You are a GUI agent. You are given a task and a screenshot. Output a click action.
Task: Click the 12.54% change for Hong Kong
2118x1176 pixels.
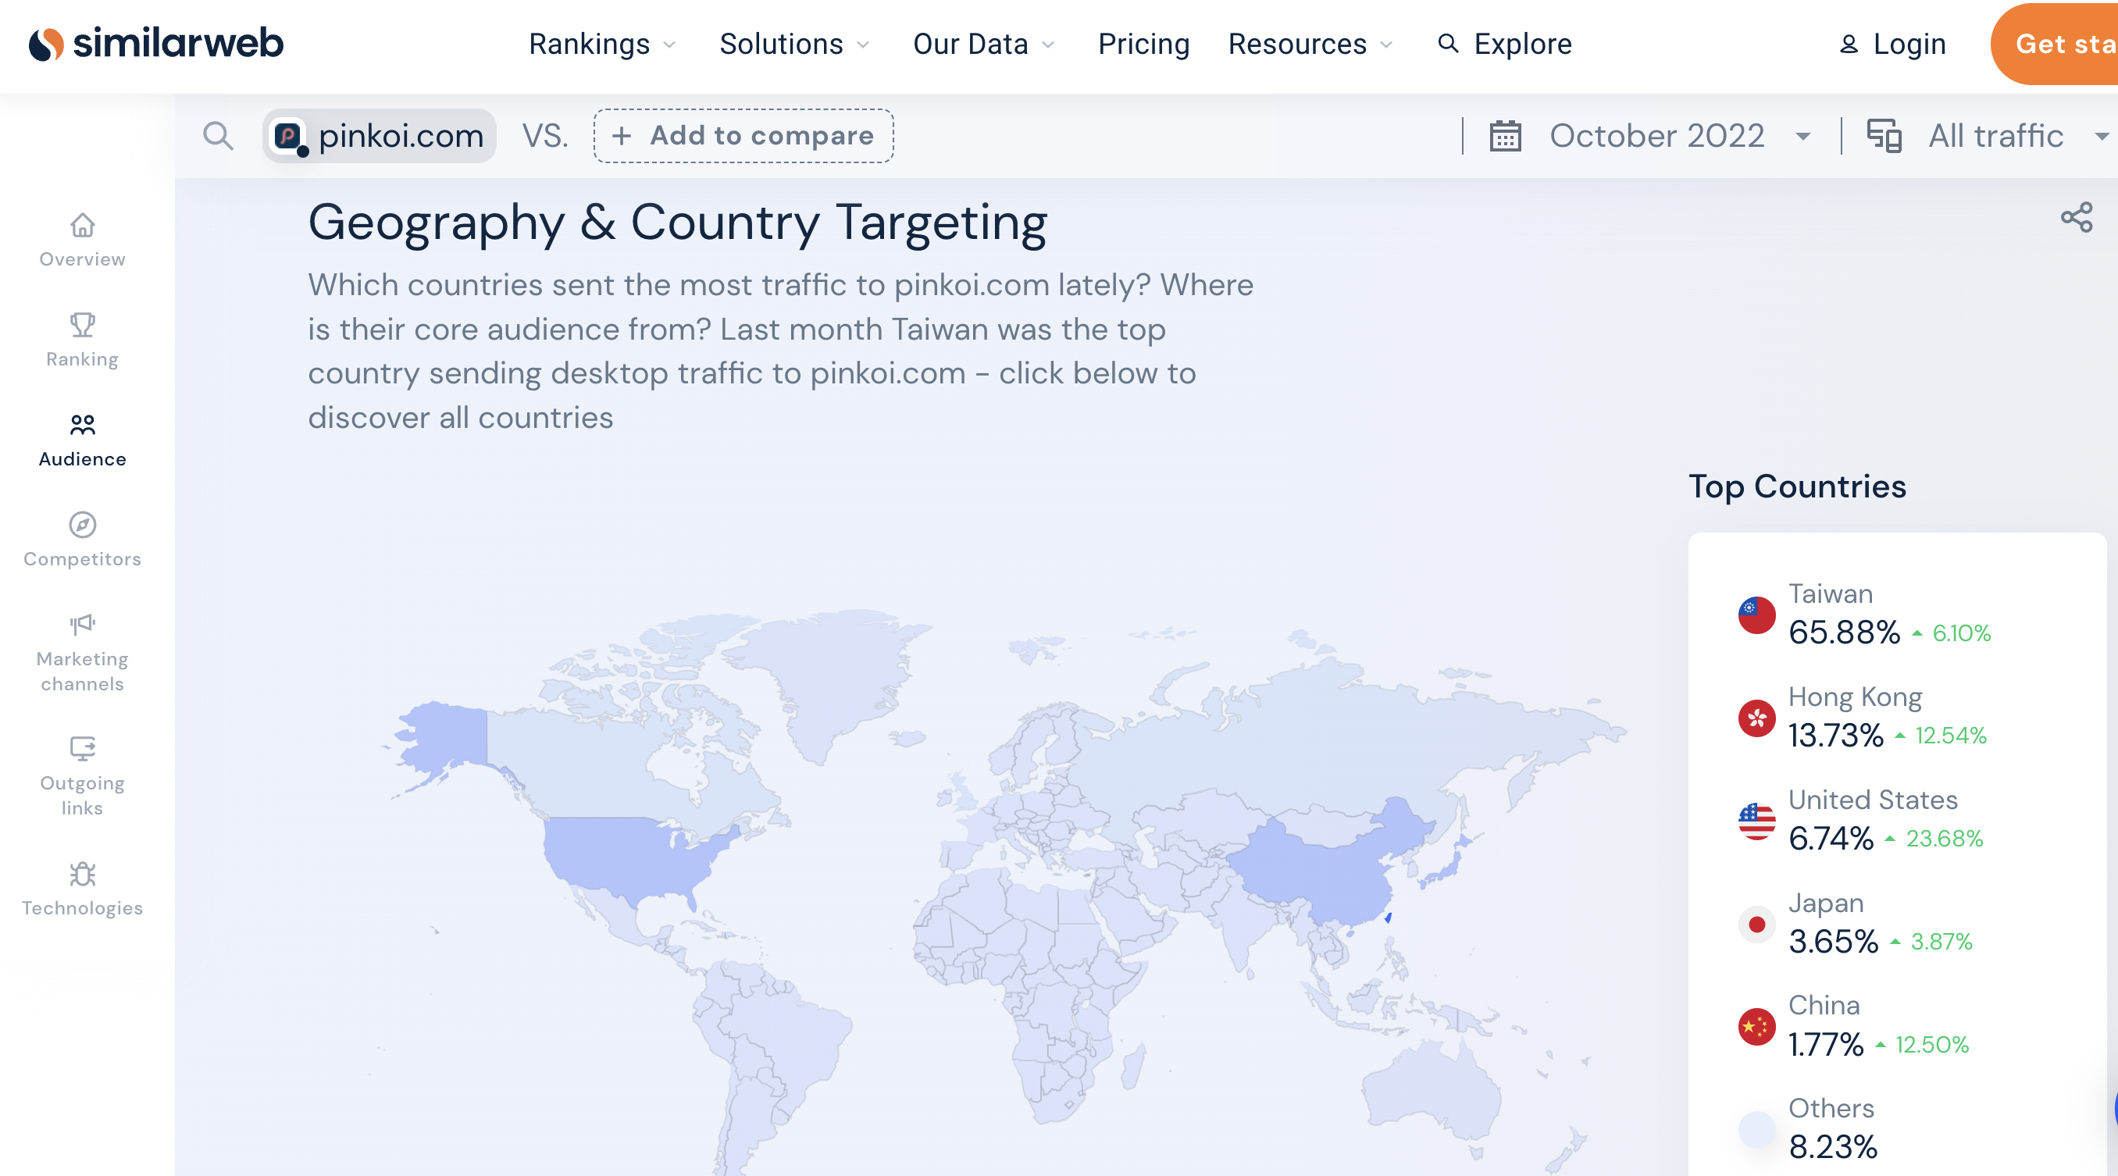(x=1950, y=736)
